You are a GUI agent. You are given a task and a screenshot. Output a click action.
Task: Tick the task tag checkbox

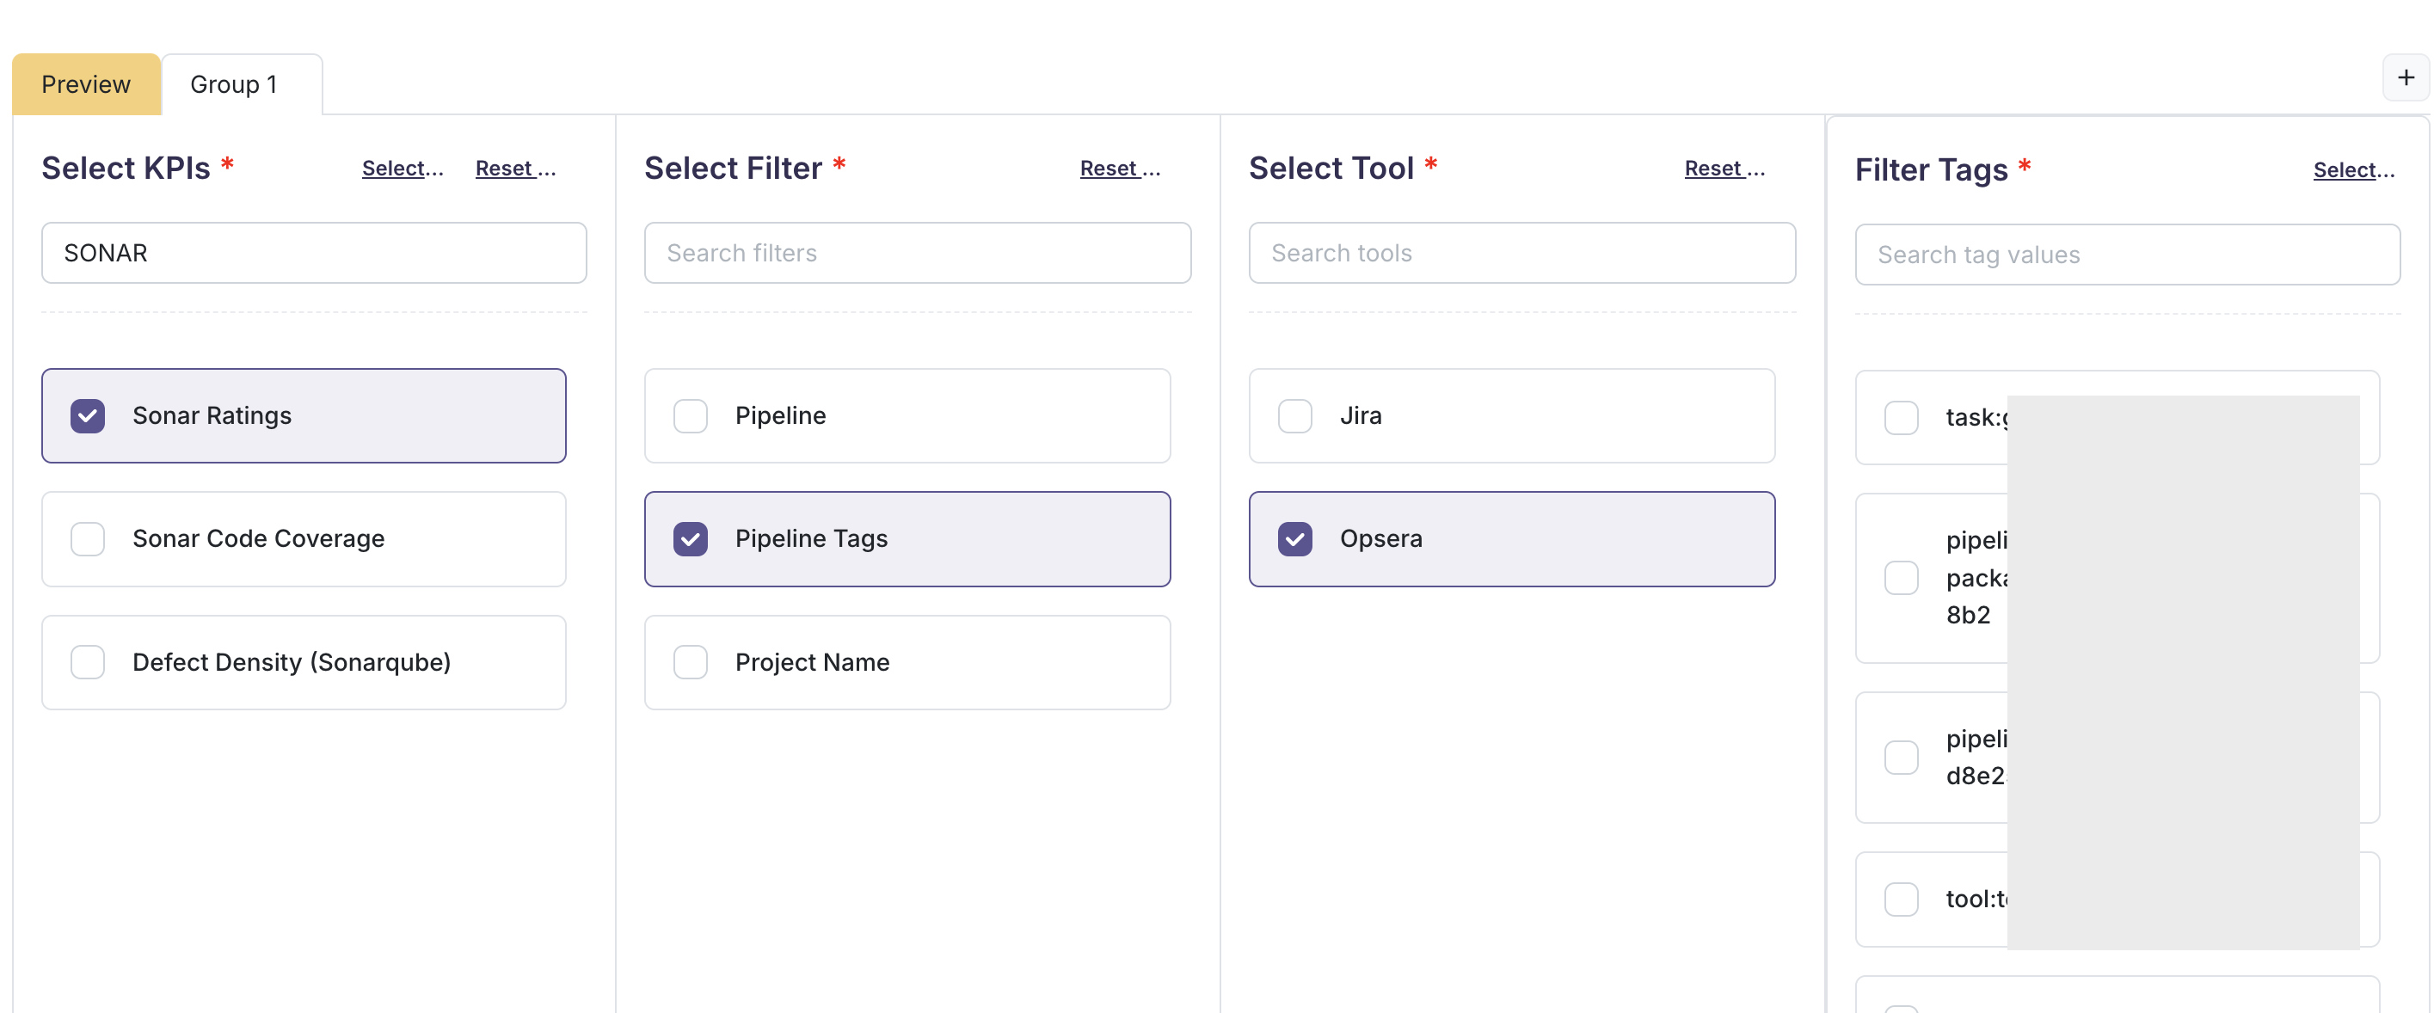[x=1901, y=418]
